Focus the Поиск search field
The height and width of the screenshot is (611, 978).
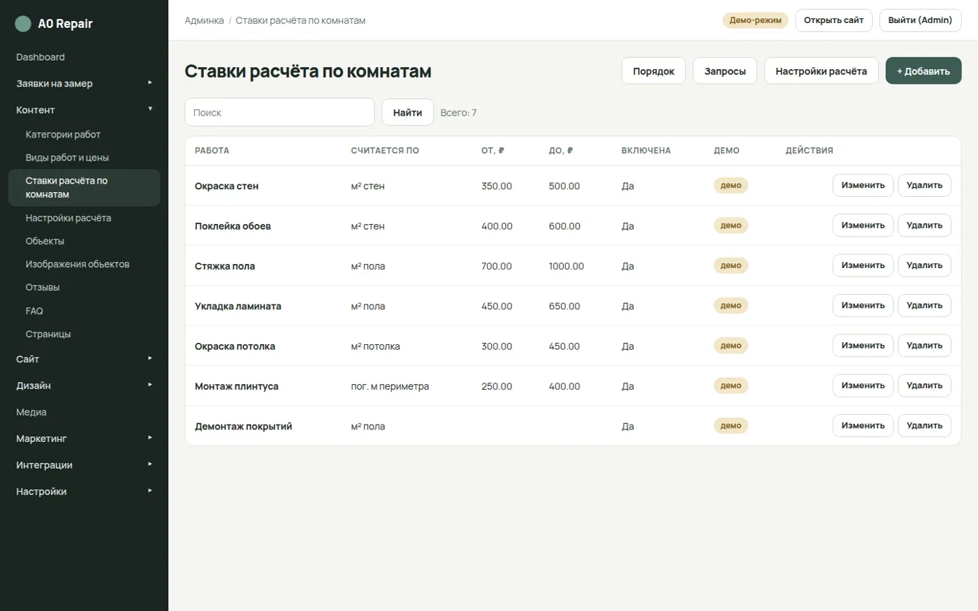tap(279, 112)
